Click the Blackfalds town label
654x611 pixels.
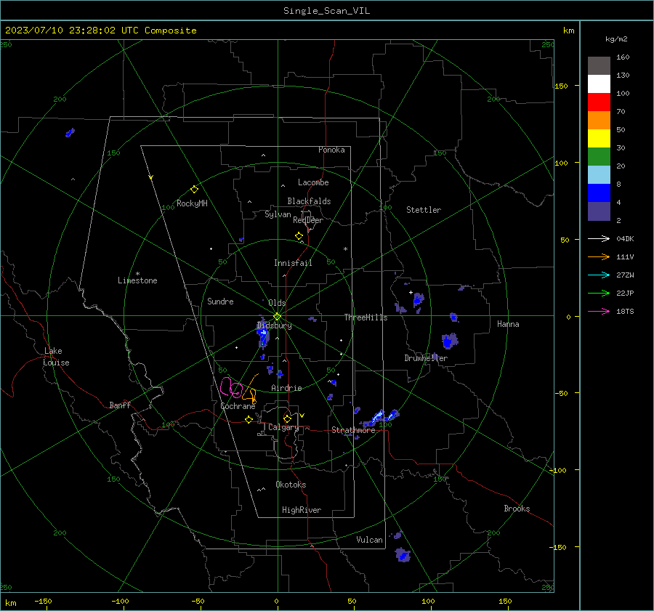[x=309, y=201]
